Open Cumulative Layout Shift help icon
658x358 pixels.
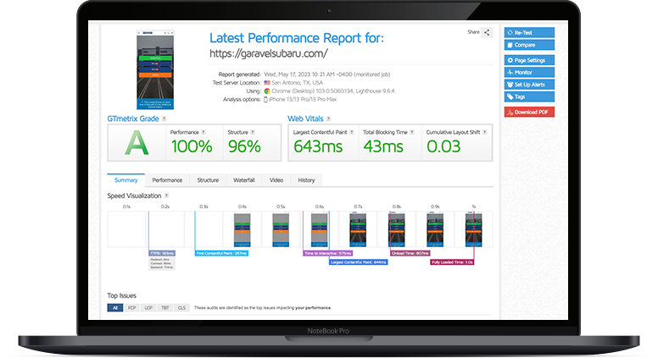[485, 132]
